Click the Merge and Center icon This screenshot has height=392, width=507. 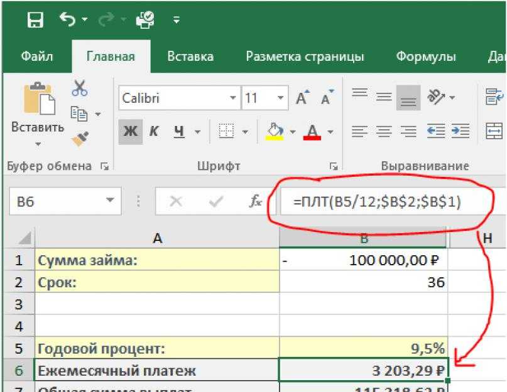tap(494, 131)
